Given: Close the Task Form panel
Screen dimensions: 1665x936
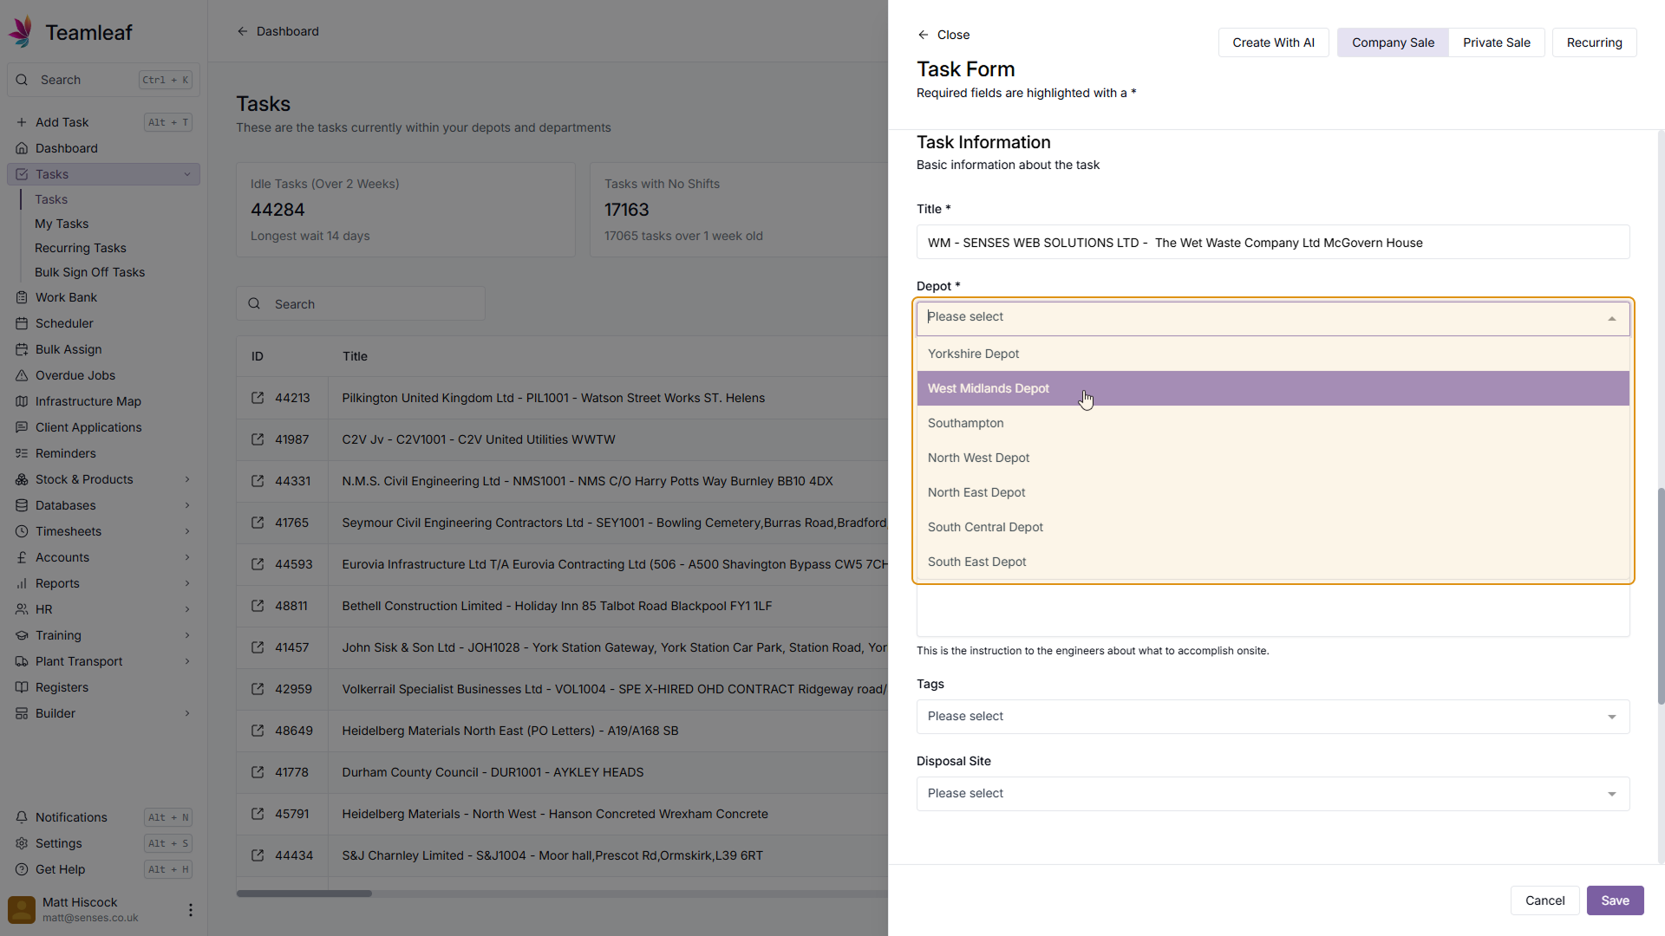Looking at the screenshot, I should click(943, 35).
